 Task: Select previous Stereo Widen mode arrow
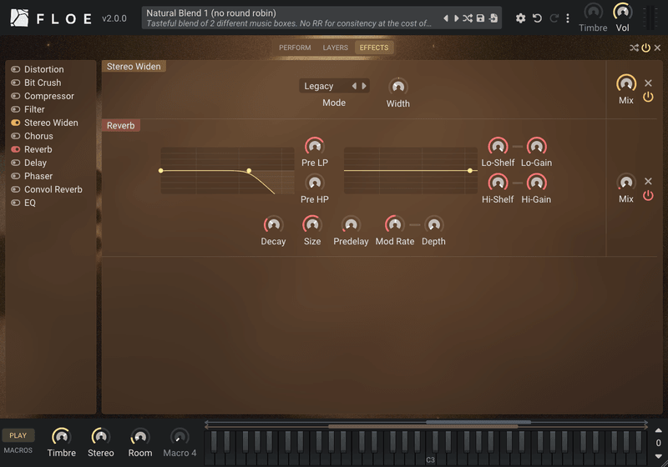tap(354, 86)
